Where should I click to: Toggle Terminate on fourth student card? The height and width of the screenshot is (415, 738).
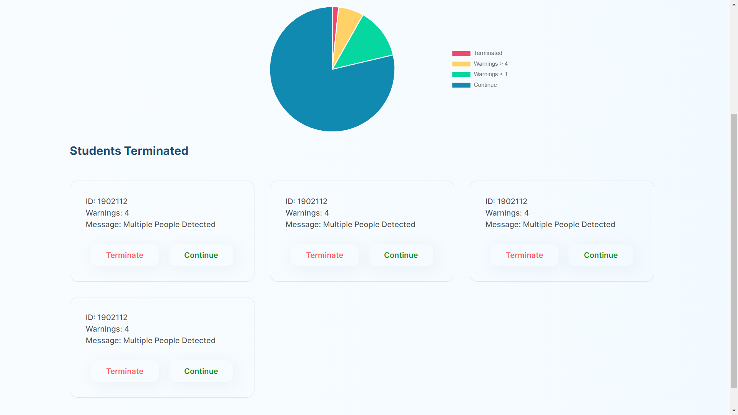point(125,371)
